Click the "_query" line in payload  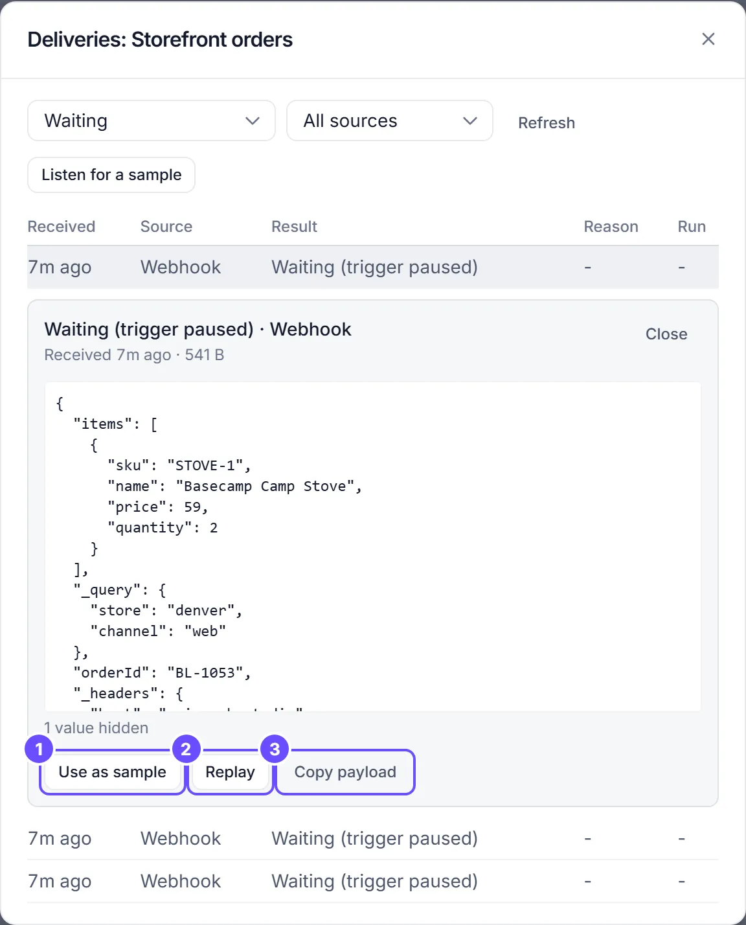click(120, 589)
